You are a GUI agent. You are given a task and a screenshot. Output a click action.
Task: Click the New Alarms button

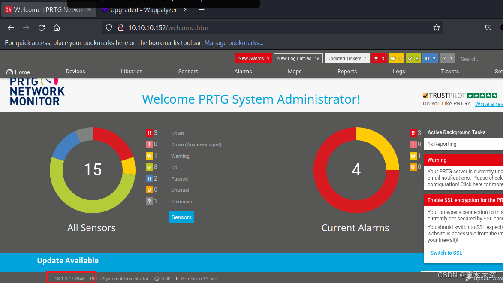tap(254, 58)
